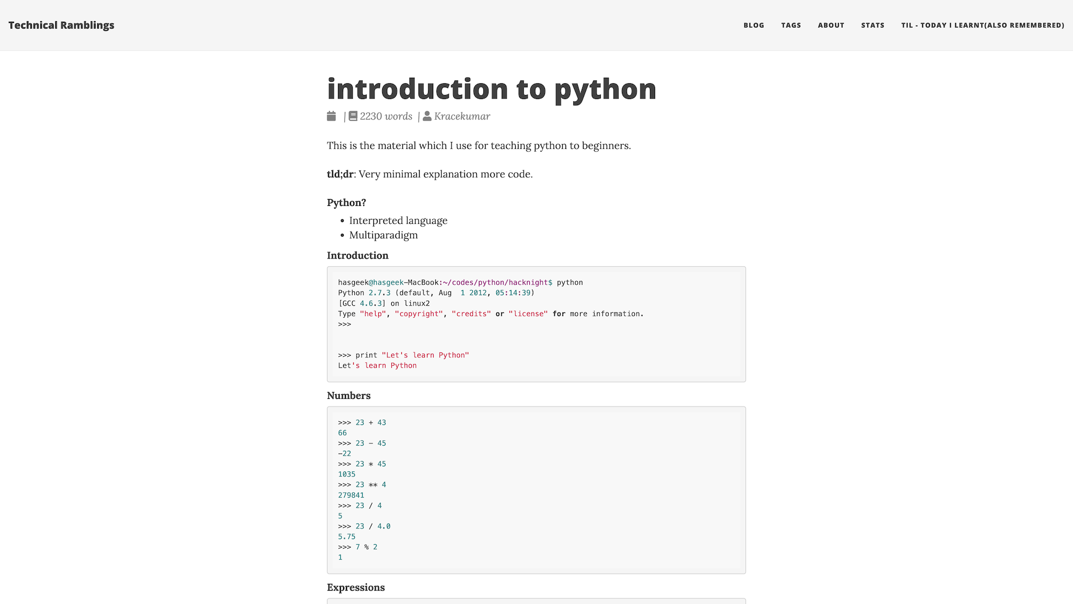Click the 'introduction to python' title
This screenshot has width=1073, height=604.
point(491,89)
